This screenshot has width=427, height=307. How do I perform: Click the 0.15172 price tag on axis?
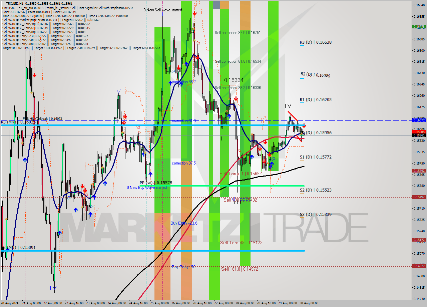point(419,240)
